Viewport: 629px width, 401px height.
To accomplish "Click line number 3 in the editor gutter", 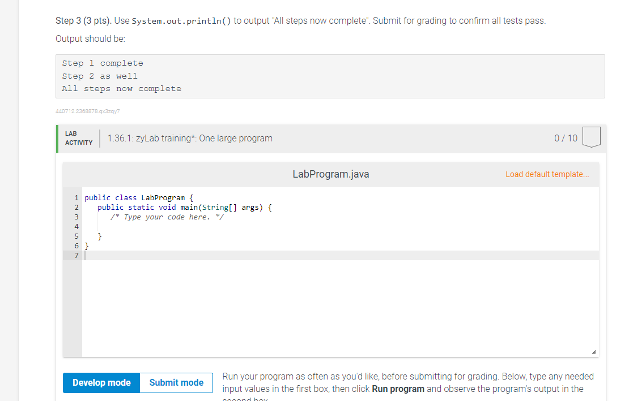I will 76,217.
